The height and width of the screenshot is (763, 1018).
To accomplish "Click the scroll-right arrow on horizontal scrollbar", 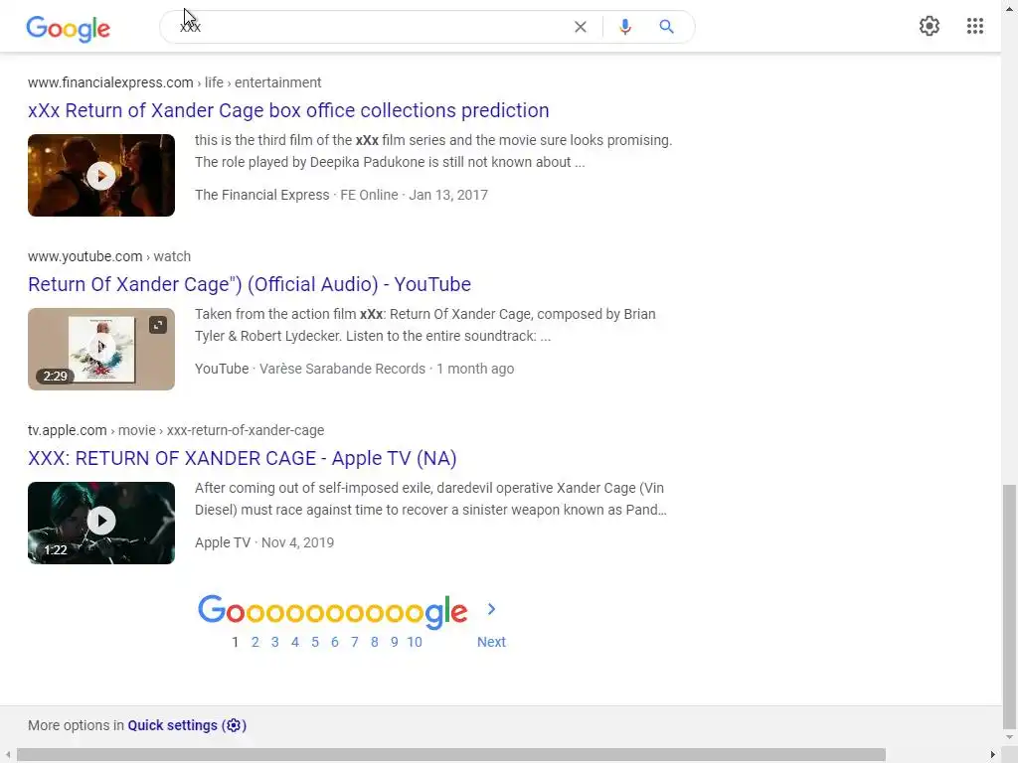I will coord(993,755).
